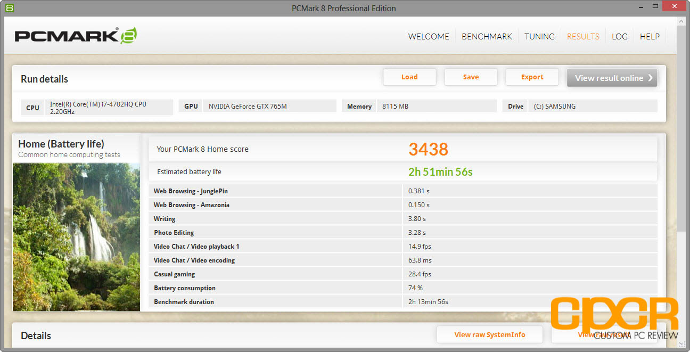Screen dimensions: 690x352
Task: Click the "CPU" label
Action: tap(33, 108)
